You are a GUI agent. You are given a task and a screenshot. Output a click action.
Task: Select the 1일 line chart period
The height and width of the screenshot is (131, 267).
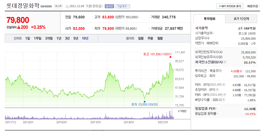[x=27, y=38]
